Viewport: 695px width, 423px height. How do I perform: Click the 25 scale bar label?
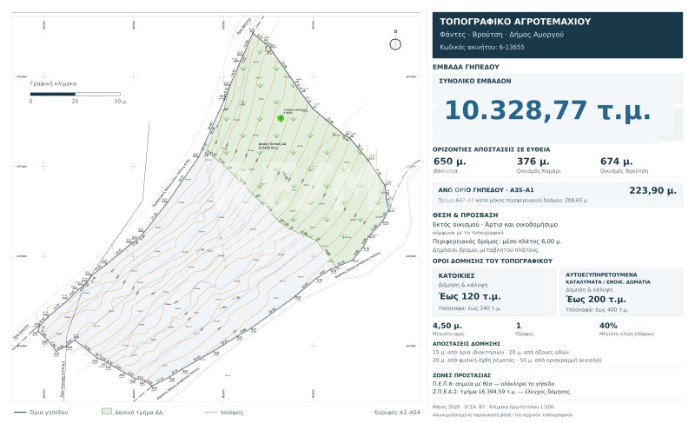coord(75,102)
